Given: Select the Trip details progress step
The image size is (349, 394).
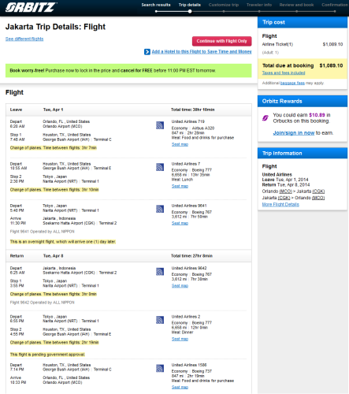Looking at the screenshot, I should (x=190, y=5).
